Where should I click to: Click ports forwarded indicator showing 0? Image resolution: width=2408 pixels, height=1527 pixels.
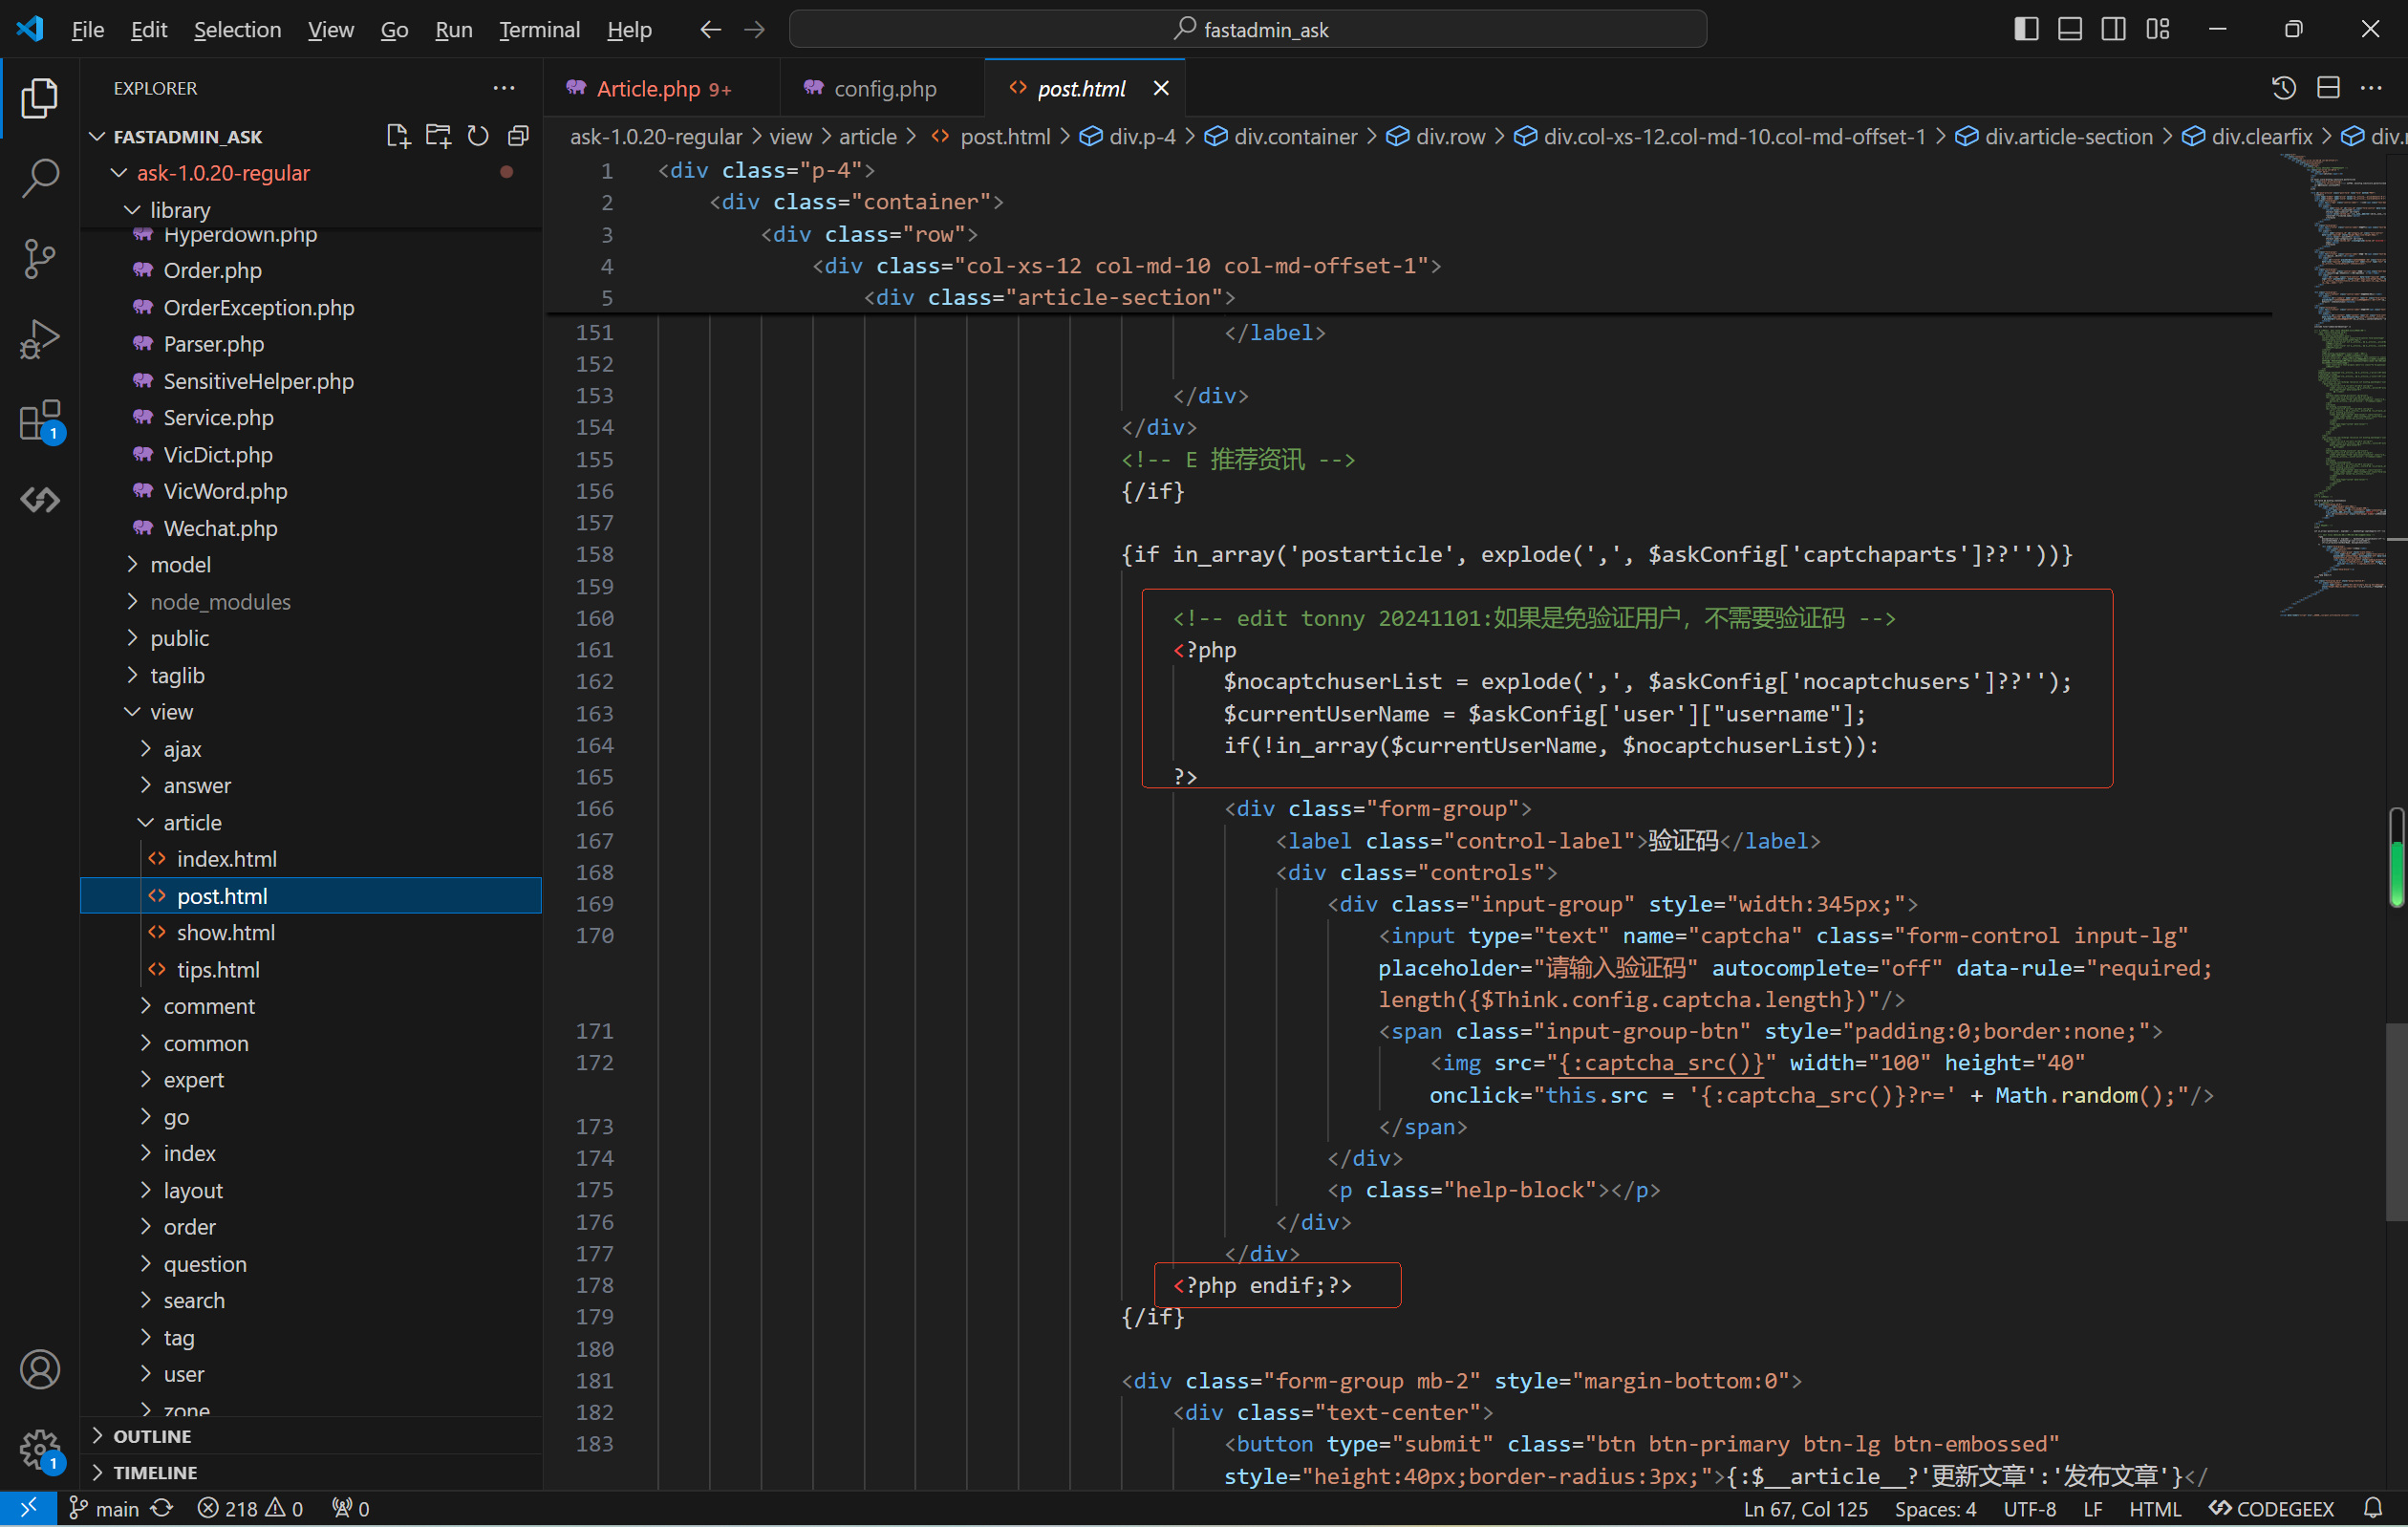351,1509
